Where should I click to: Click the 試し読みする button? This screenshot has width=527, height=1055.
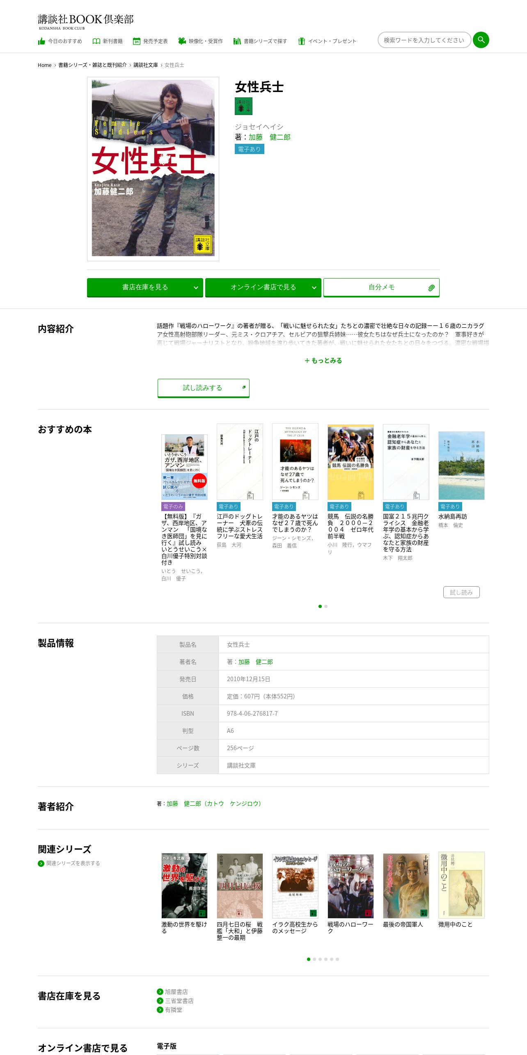[204, 388]
